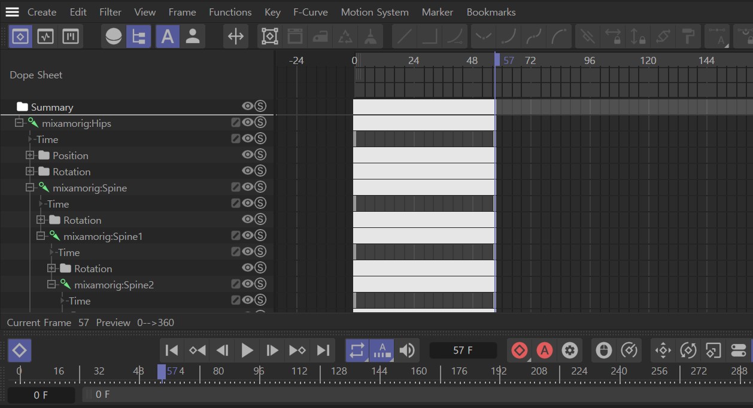Image resolution: width=753 pixels, height=408 pixels.
Task: Toggle the Summary row eye visibility
Action: 247,106
